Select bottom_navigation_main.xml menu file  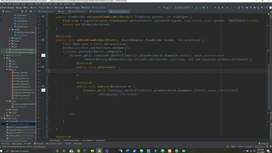coord(24,104)
